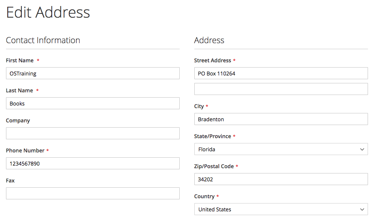Click the First Name input field
The image size is (374, 220).
pos(92,73)
